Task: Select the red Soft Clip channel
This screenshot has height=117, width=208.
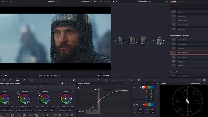Action: pos(146,105)
